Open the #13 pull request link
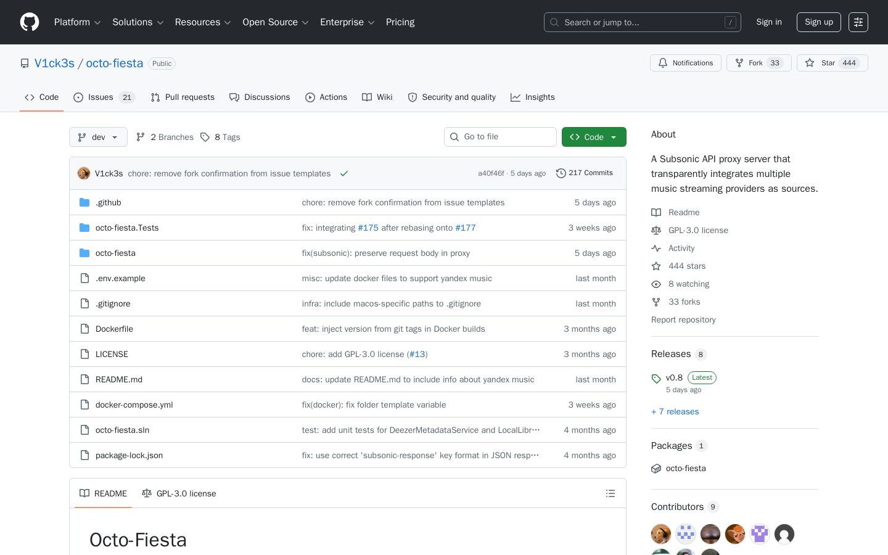The width and height of the screenshot is (888, 555). 417,354
